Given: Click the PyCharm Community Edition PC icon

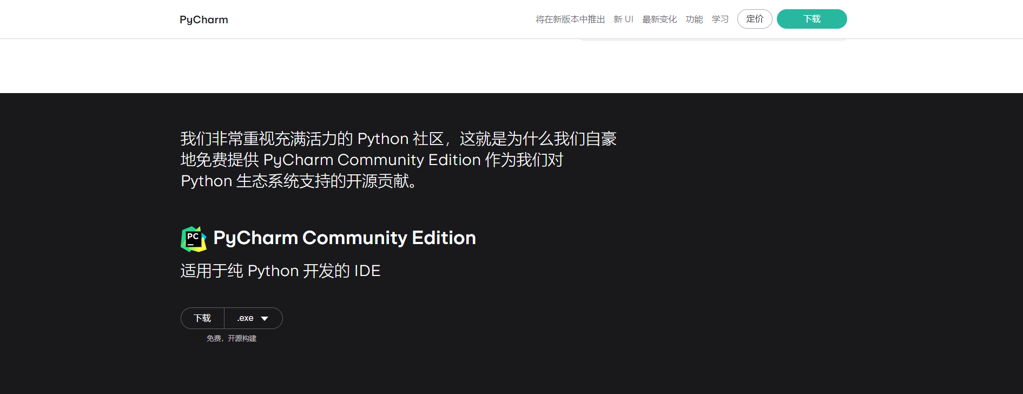Looking at the screenshot, I should pos(194,239).
